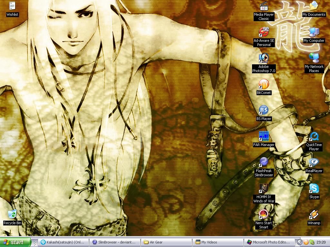Click the My Computer desktop icon
This screenshot has height=247, width=330.
click(314, 35)
